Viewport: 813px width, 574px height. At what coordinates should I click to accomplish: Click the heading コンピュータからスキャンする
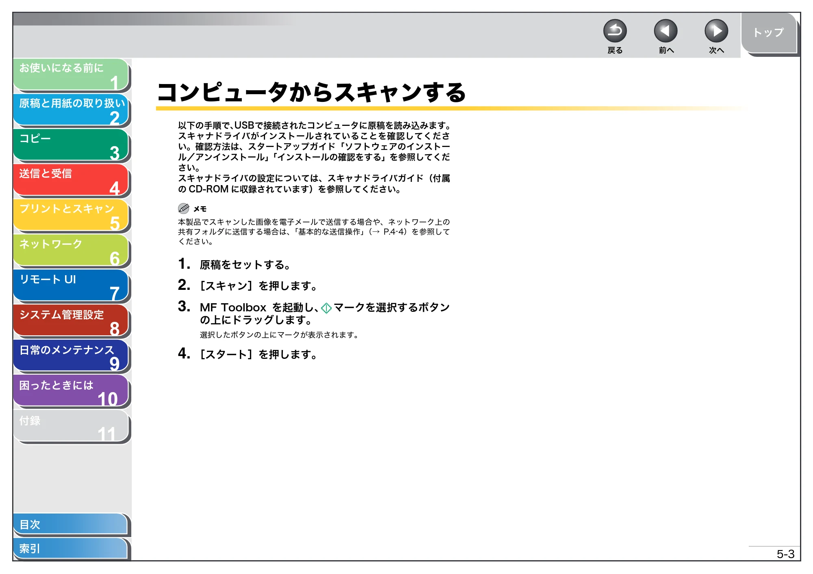point(311,92)
